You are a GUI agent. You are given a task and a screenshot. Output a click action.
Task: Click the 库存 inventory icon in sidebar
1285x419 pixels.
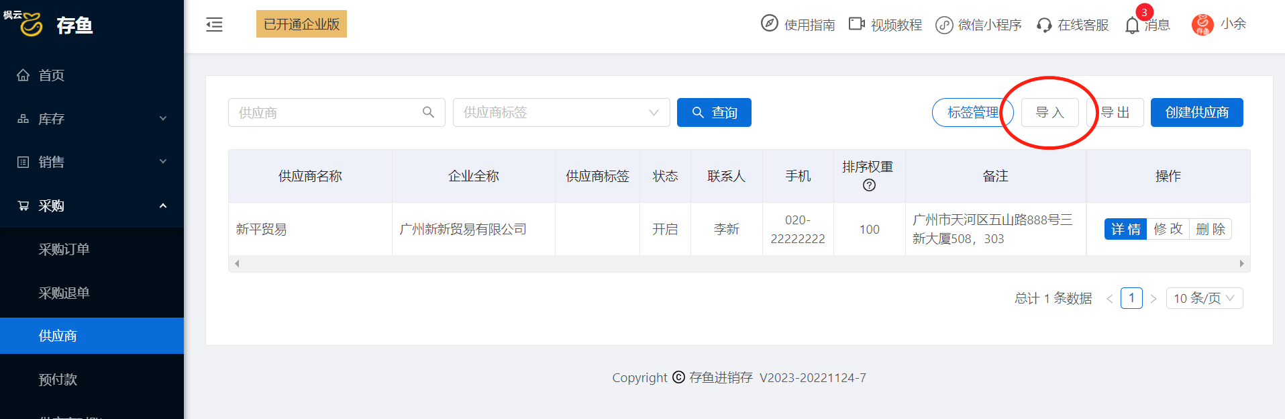point(23,119)
